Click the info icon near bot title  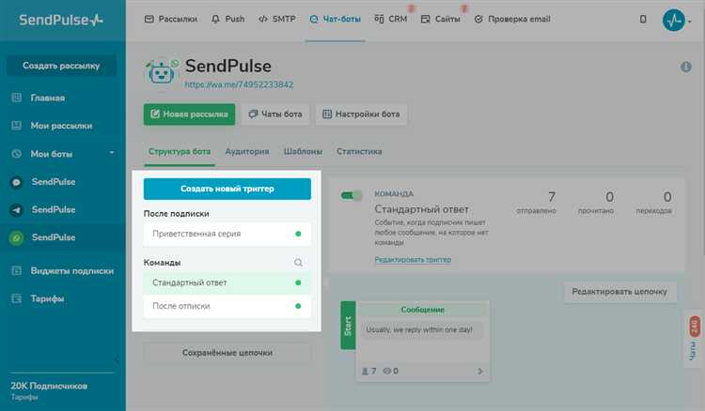point(685,67)
